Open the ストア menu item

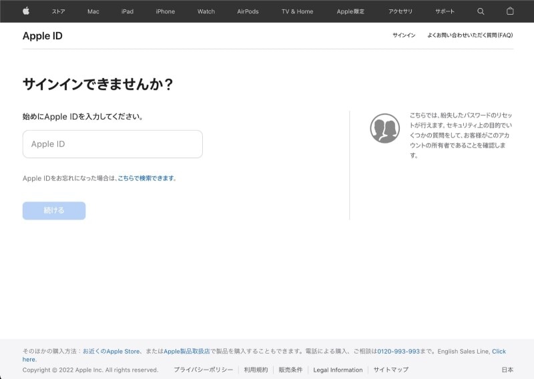(x=59, y=11)
